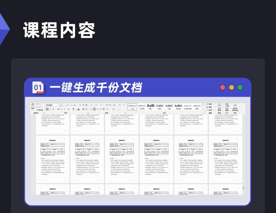The width and height of the screenshot is (276, 213).
Task: Click the line spacing icon
Action: pyautogui.click(x=108, y=109)
